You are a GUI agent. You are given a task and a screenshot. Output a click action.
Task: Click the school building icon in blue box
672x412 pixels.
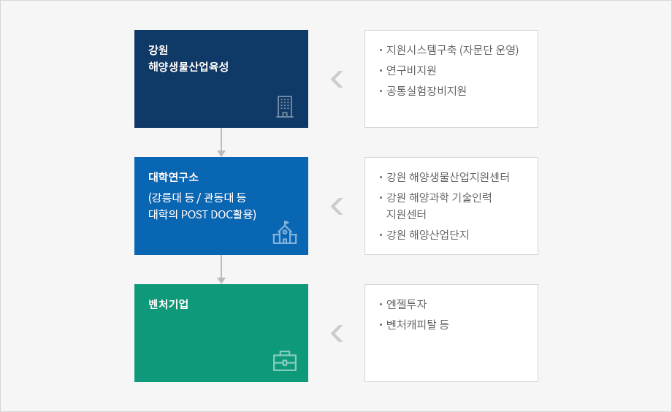(285, 232)
